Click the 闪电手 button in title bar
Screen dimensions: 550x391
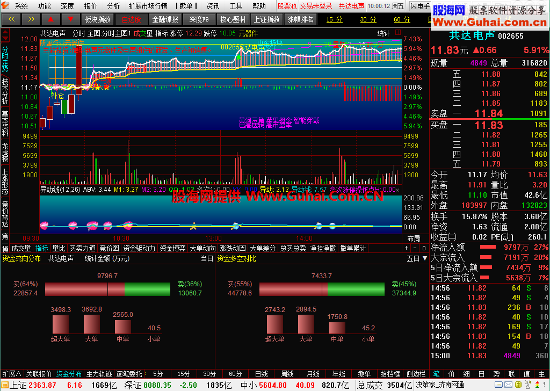[420, 6]
